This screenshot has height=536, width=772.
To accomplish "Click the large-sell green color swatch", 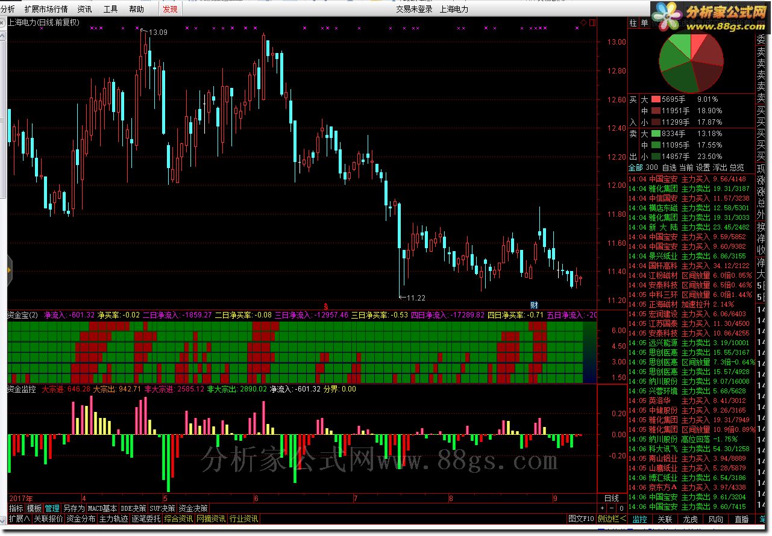I will 655,134.
